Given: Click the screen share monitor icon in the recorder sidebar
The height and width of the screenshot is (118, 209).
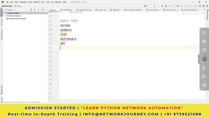Looking at the screenshot, I should (x=204, y=59).
